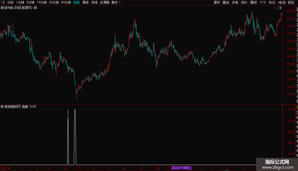Switch to 日线 daily chart
The image size is (298, 171).
click(76, 2)
